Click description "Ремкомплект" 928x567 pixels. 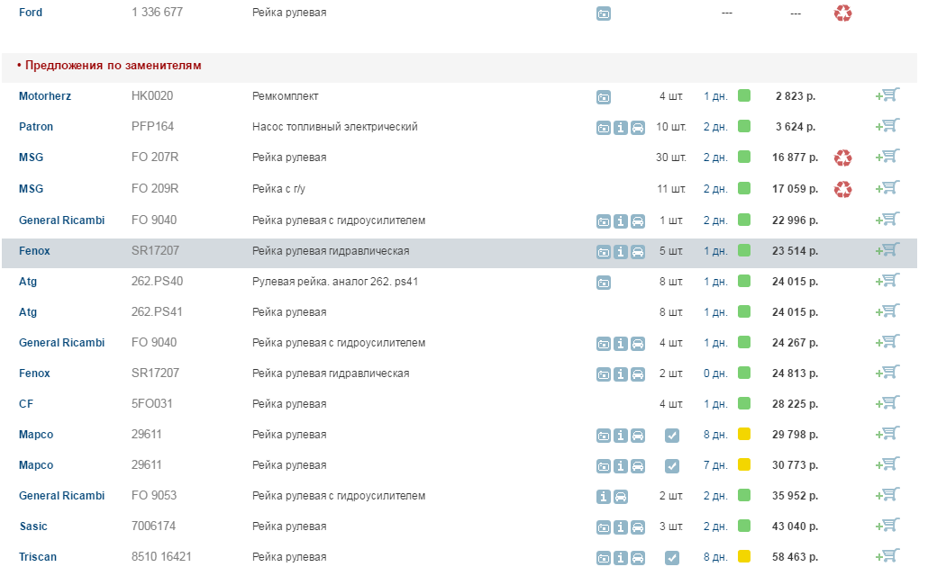coord(286,96)
